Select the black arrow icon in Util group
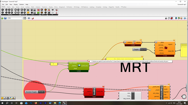The width and height of the screenshot is (188, 105). (x=53, y=10)
